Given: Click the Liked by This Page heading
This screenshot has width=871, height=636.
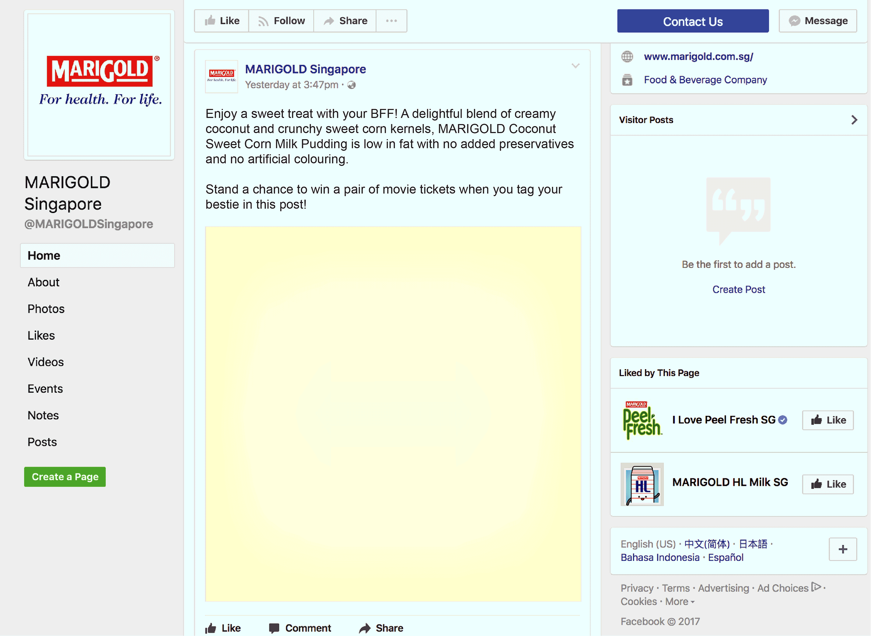Looking at the screenshot, I should click(659, 373).
